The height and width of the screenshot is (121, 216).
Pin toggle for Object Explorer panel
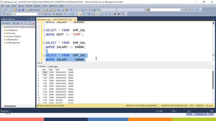pos(31,19)
